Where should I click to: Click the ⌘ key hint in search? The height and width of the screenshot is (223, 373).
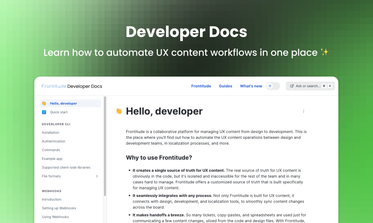point(324,86)
